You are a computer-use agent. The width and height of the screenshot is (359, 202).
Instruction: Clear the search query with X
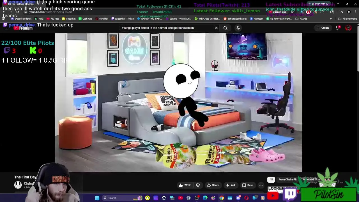[x=216, y=28]
